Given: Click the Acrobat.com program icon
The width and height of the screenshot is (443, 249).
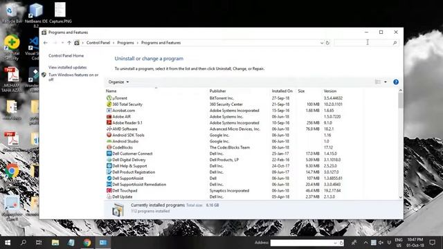Looking at the screenshot, I should (109, 111).
